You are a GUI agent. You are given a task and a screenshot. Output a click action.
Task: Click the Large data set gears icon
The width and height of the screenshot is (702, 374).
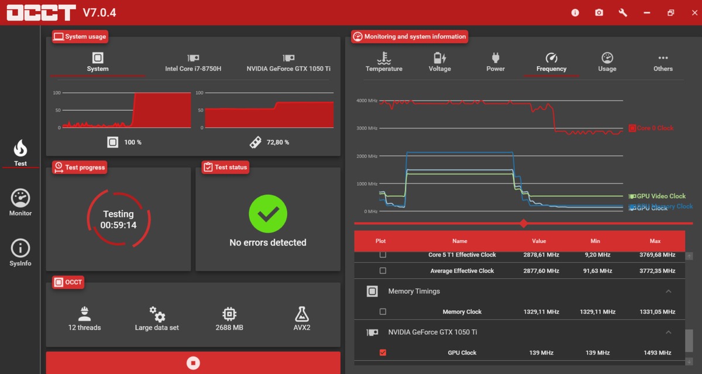tap(157, 314)
